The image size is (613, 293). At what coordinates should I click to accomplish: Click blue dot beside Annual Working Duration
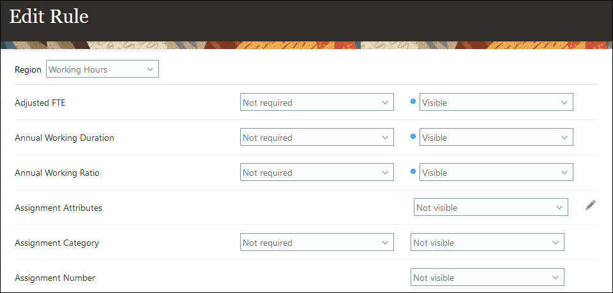pos(413,137)
